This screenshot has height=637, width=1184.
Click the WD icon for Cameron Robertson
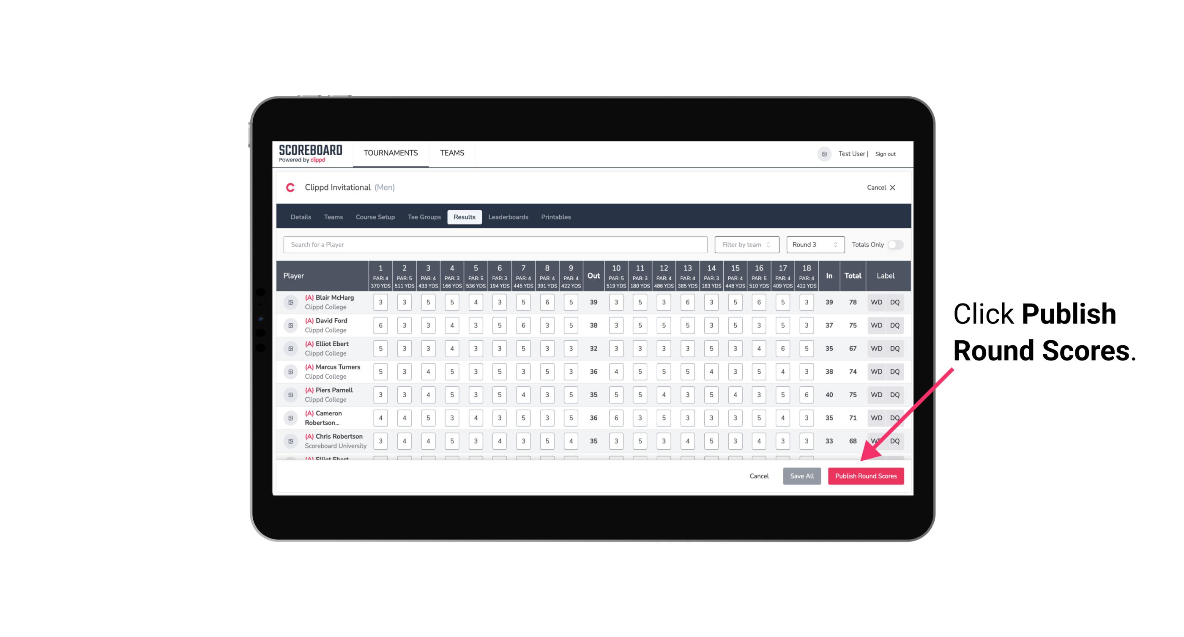pos(876,416)
